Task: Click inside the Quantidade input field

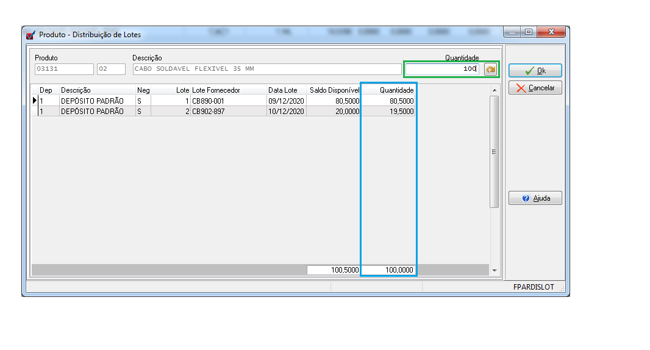Action: [x=443, y=69]
